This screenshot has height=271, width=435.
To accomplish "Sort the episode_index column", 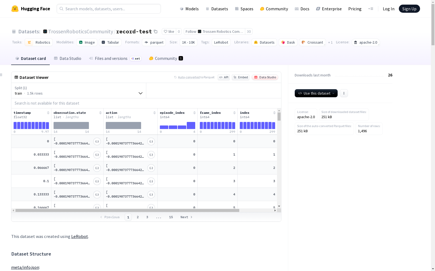I will point(194,113).
